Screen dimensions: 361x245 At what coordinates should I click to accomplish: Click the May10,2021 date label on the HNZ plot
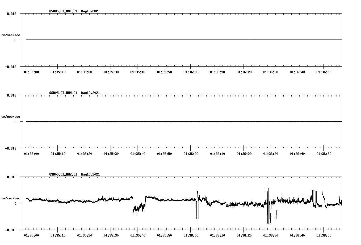tap(90, 174)
